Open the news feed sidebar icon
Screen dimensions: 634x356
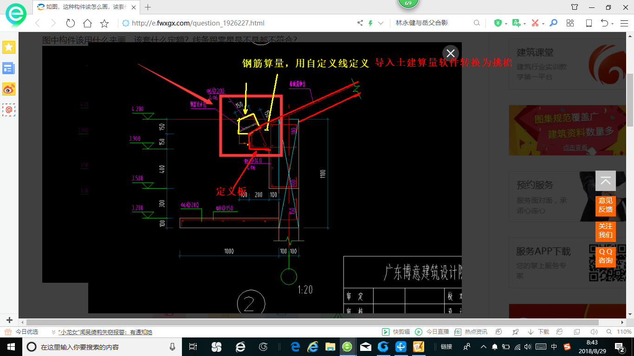coord(9,68)
